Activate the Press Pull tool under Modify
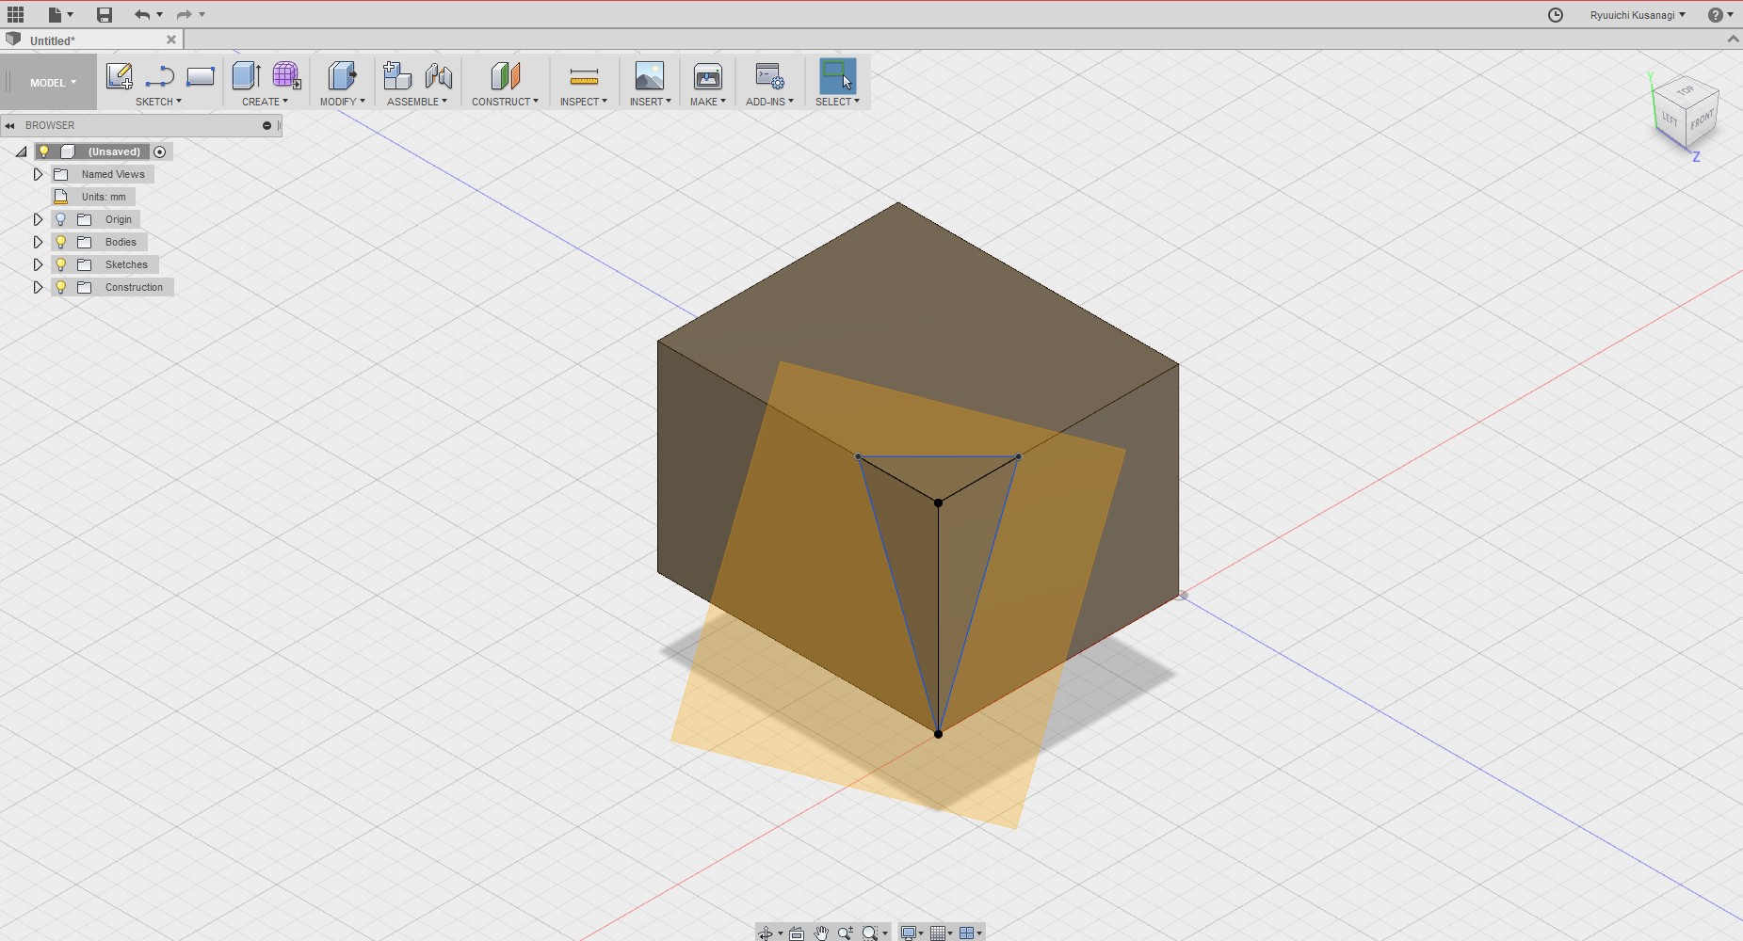The height and width of the screenshot is (941, 1743). (x=341, y=77)
